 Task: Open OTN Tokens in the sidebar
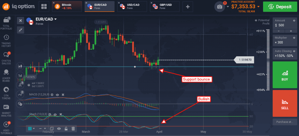pos(6,93)
